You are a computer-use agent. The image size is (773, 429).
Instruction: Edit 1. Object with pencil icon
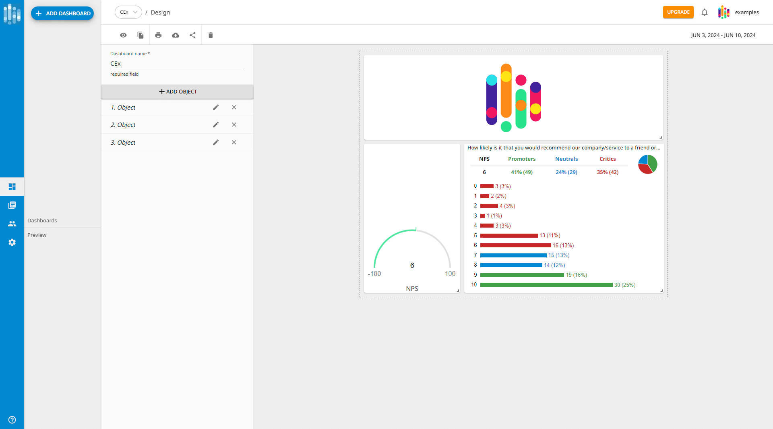coord(216,108)
